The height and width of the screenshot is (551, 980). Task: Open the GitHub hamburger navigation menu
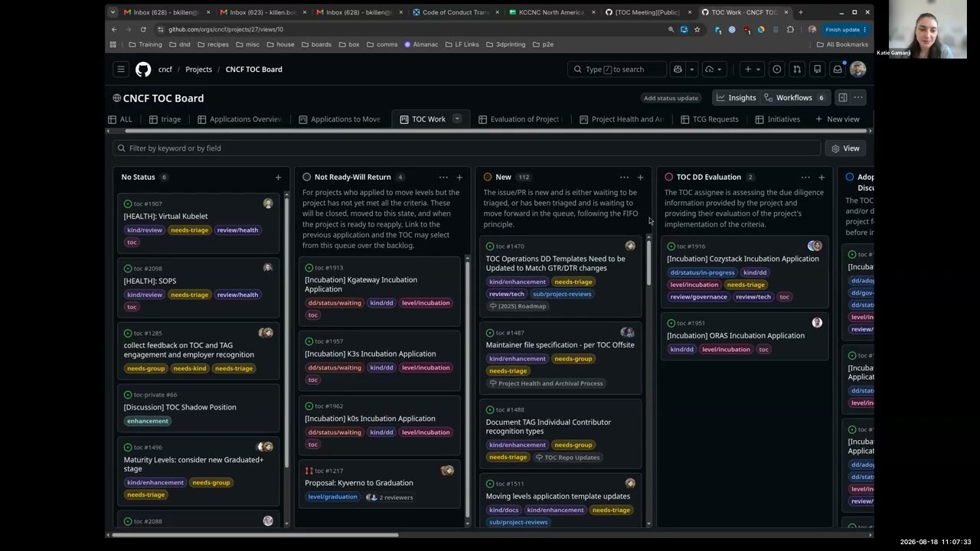pyautogui.click(x=121, y=70)
